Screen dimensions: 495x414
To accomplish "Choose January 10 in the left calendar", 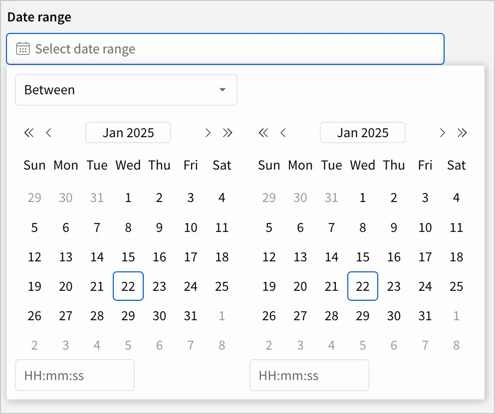I will click(191, 227).
